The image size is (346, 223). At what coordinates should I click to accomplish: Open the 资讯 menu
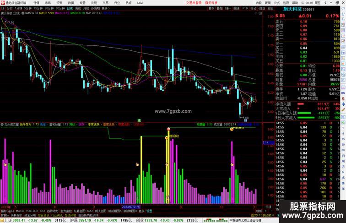[x=59, y=3]
